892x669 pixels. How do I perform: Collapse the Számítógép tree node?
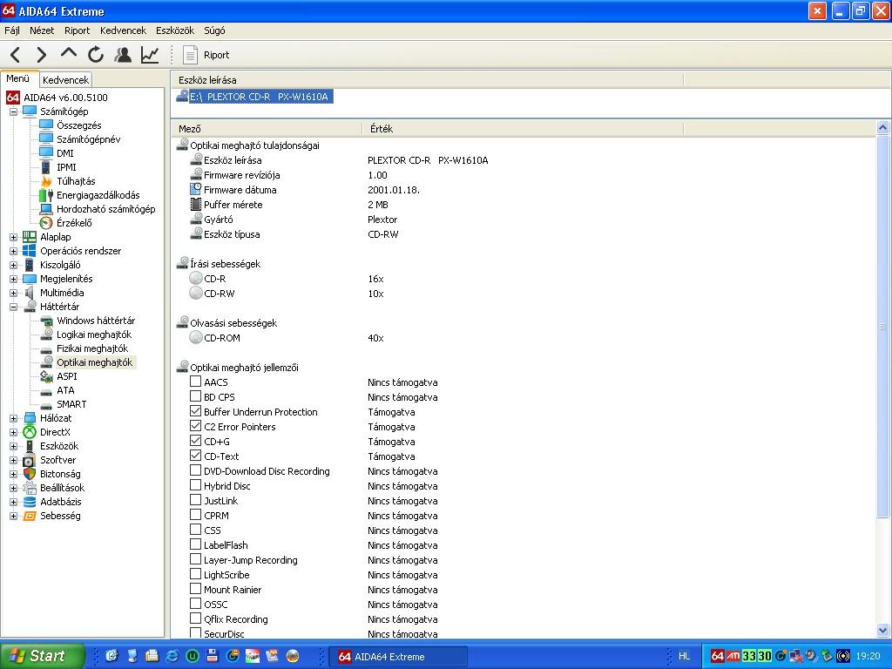[x=13, y=111]
